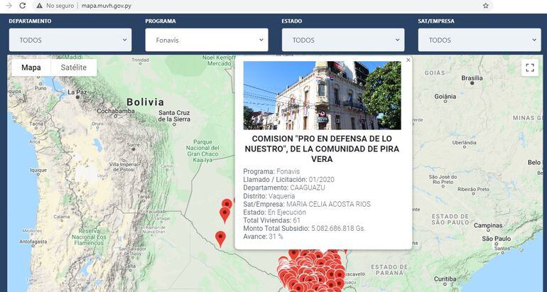Close the project info popup
547x292 pixels.
click(x=408, y=60)
